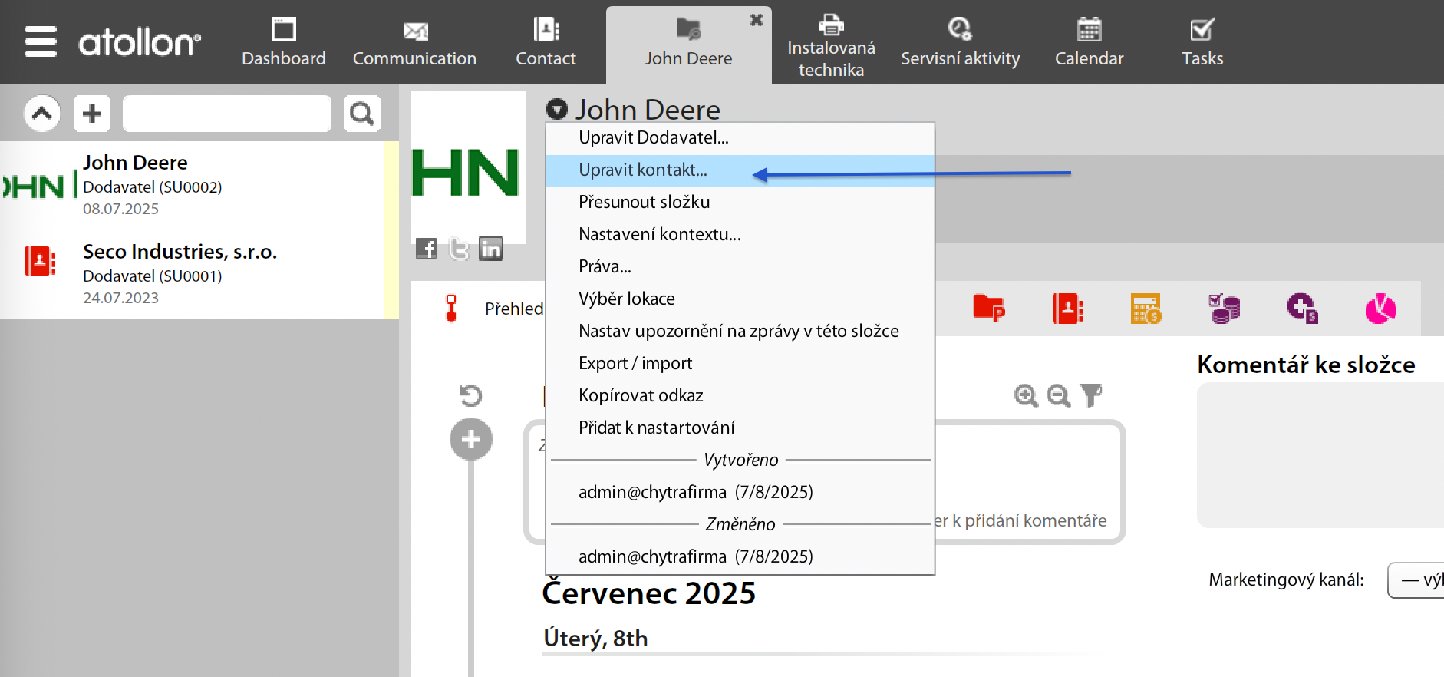The image size is (1444, 677).
Task: Open the pink pie chart icon
Action: [1381, 309]
